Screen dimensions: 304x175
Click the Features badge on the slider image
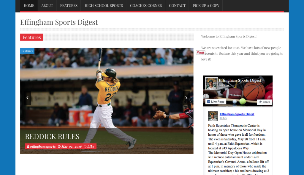[x=27, y=51]
